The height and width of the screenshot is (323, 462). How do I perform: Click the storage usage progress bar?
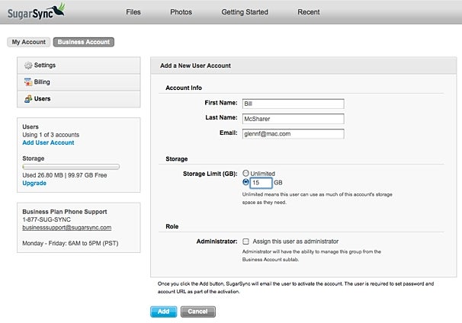tap(71, 167)
